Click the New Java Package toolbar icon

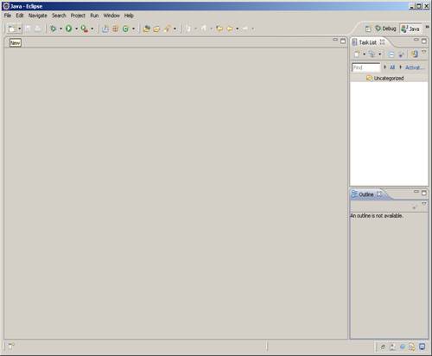tap(115, 29)
